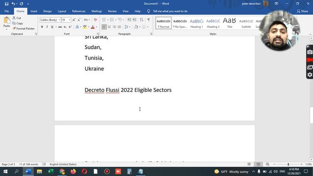Screen dimensions: 313x176
Task: Undo the last action
Action: point(13,4)
